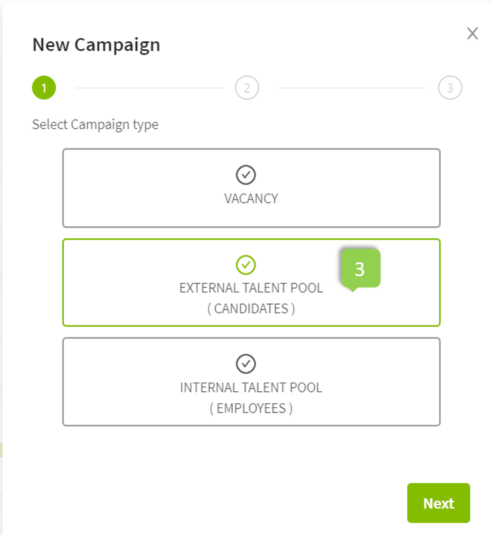Click the External Talent Pool check icon
Screen dimensions: 493x535
tap(247, 265)
